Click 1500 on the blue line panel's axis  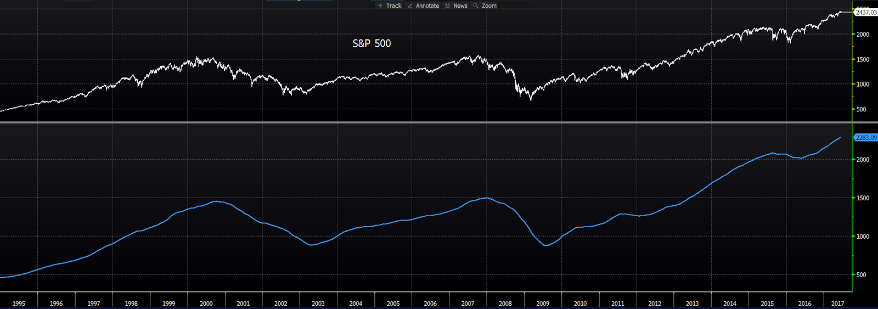863,198
